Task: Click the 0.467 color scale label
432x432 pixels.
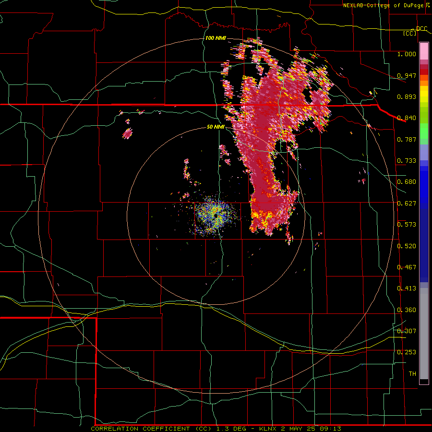Action: pos(407,267)
